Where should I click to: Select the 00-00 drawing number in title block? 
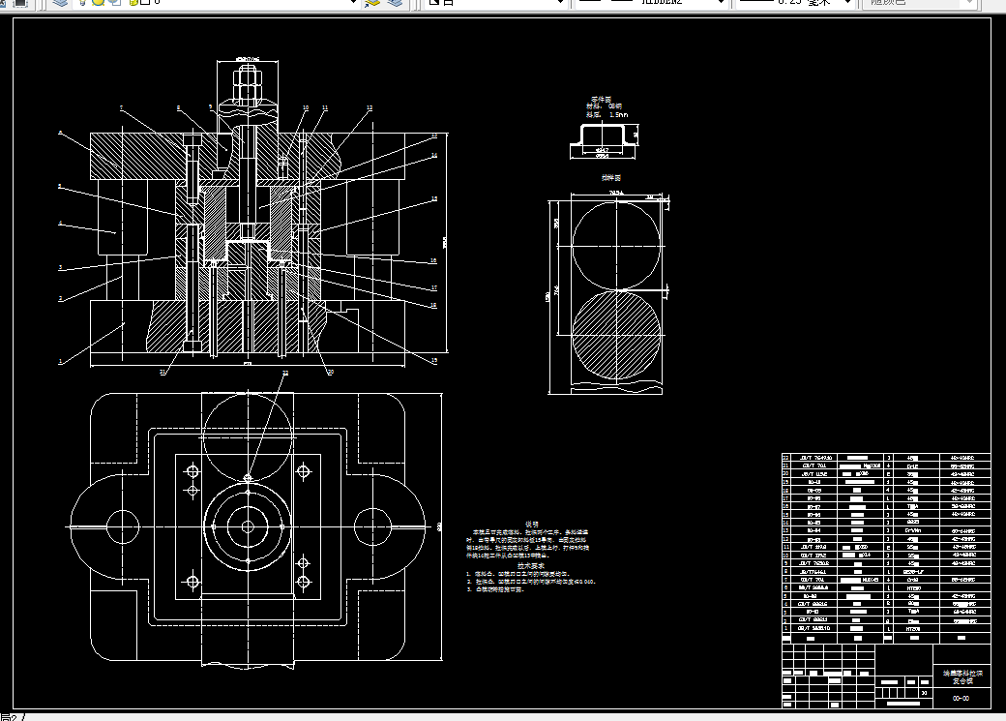point(962,699)
